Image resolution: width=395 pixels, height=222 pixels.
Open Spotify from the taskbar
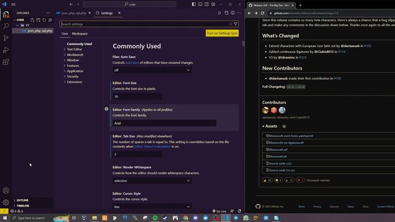(155, 218)
